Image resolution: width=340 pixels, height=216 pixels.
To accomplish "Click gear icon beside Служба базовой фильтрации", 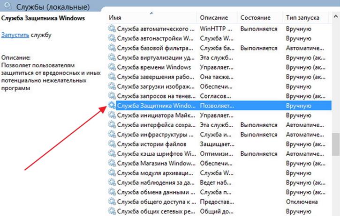I will point(112,48).
